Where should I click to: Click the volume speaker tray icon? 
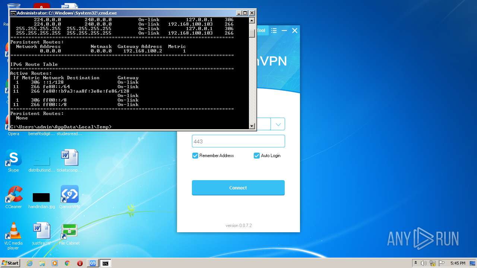[x=424, y=263]
